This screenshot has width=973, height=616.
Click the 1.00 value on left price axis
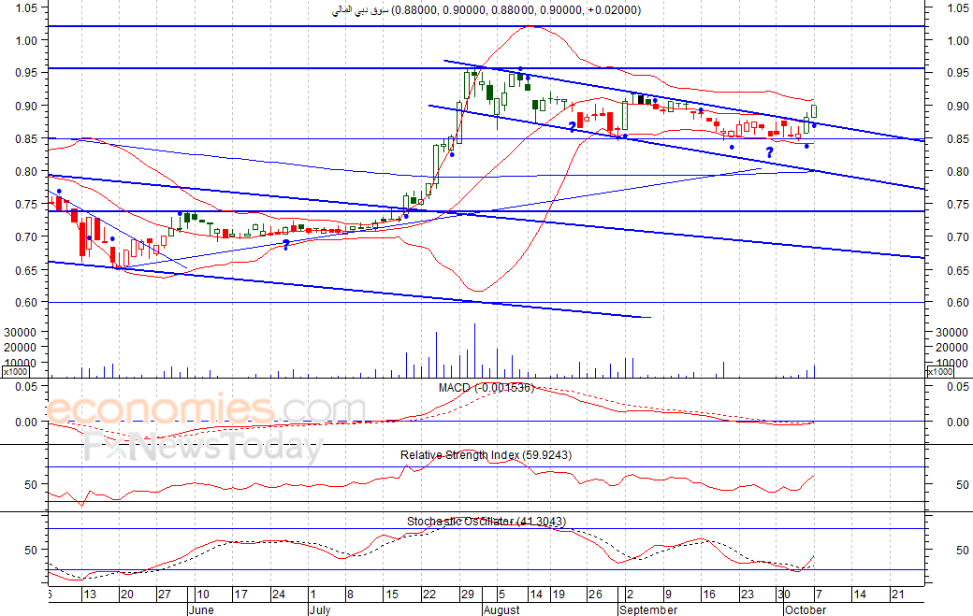pyautogui.click(x=26, y=40)
